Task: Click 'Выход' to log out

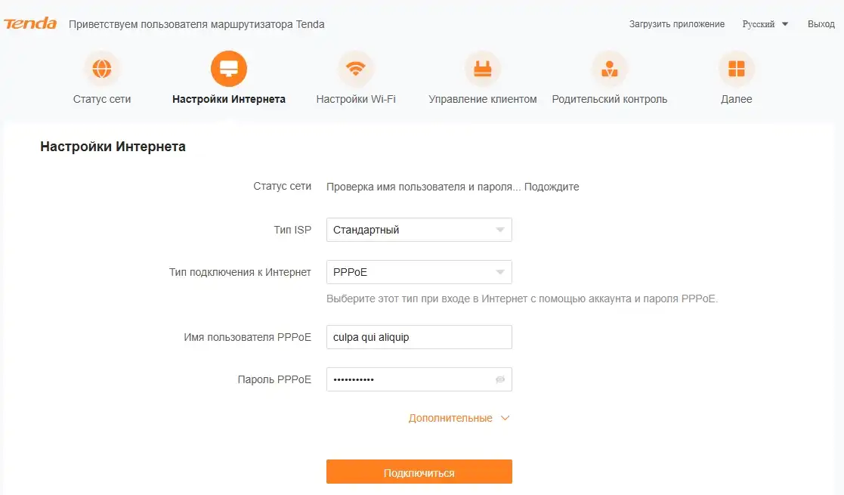Action: pyautogui.click(x=821, y=23)
